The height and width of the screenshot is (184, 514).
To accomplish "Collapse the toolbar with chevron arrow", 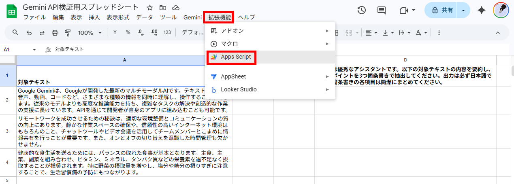I will 498,33.
